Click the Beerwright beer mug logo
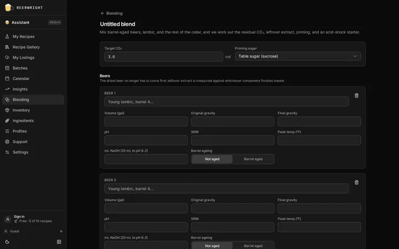 (x=8, y=7)
